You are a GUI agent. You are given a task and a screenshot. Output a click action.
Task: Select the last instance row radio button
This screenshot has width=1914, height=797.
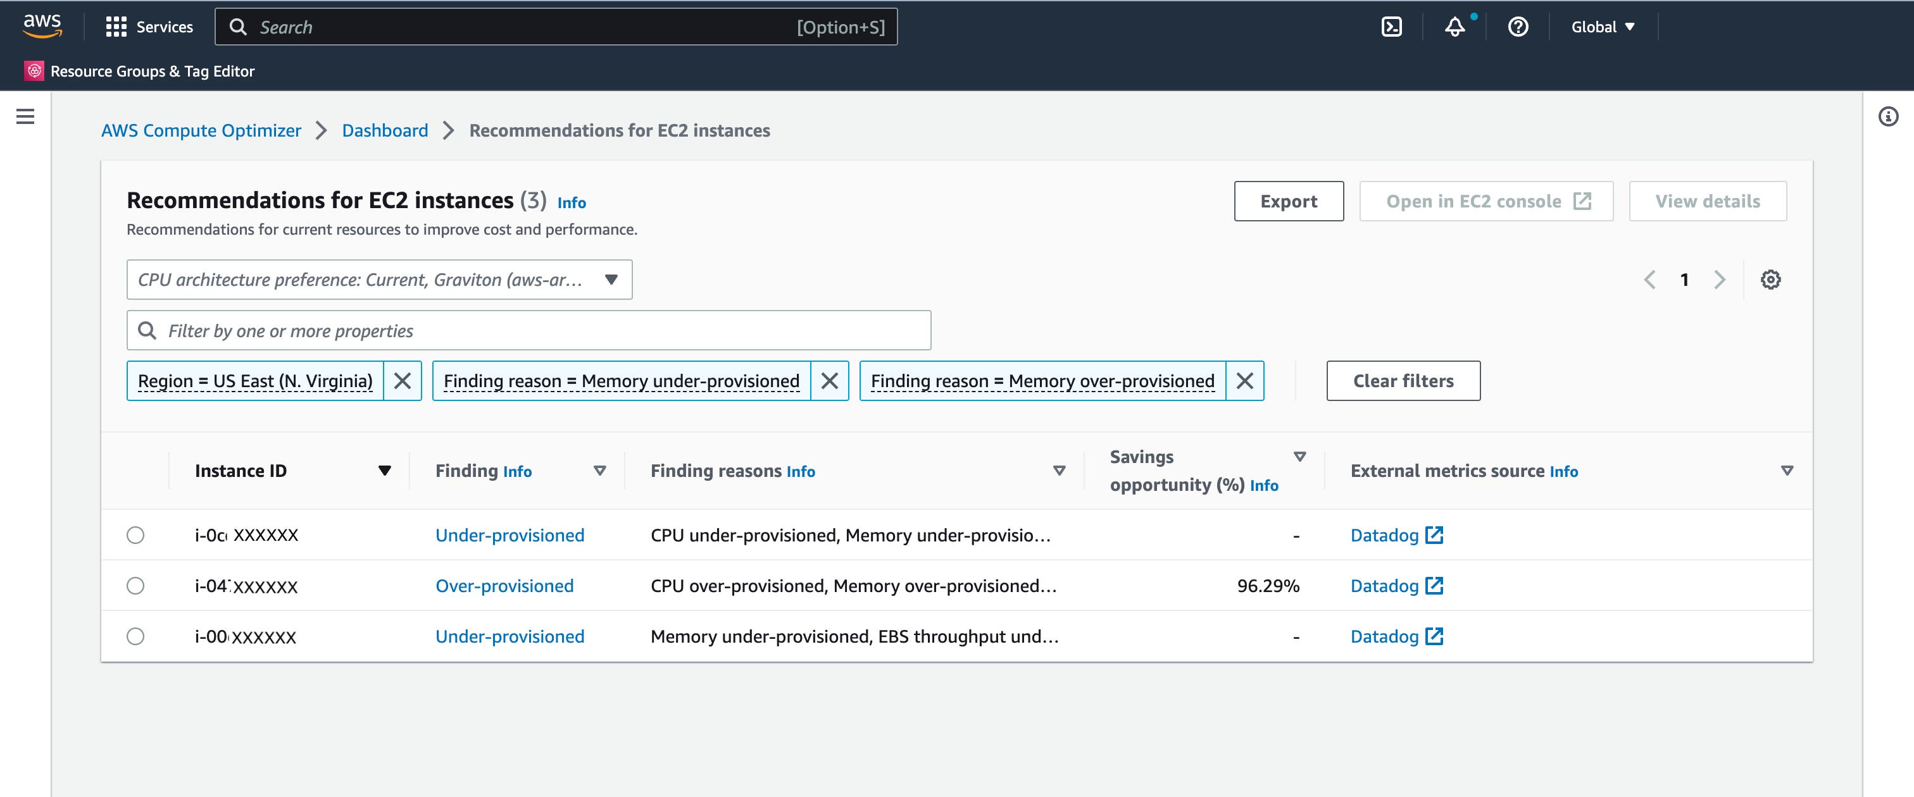(135, 636)
